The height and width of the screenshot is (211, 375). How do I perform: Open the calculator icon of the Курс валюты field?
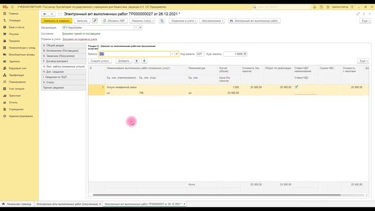tap(245, 54)
